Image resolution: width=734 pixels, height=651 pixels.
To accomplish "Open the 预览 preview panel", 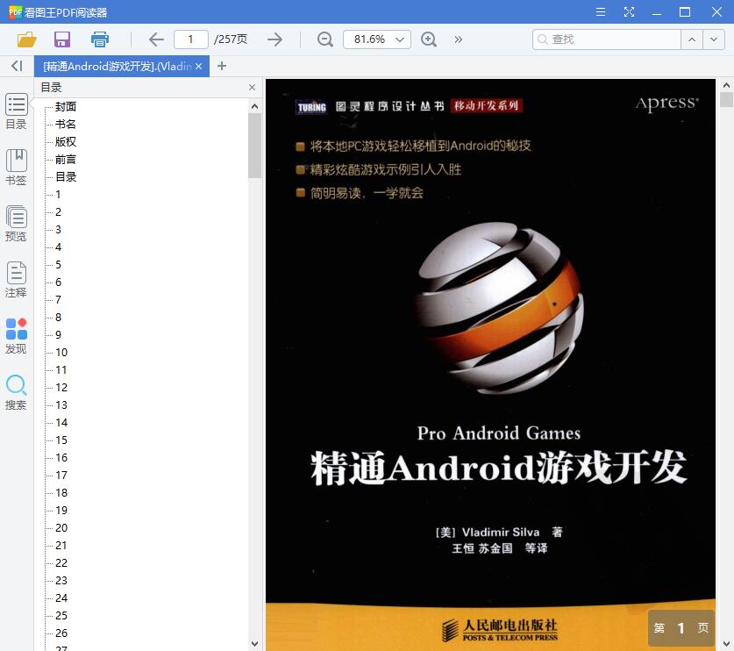I will (x=16, y=223).
